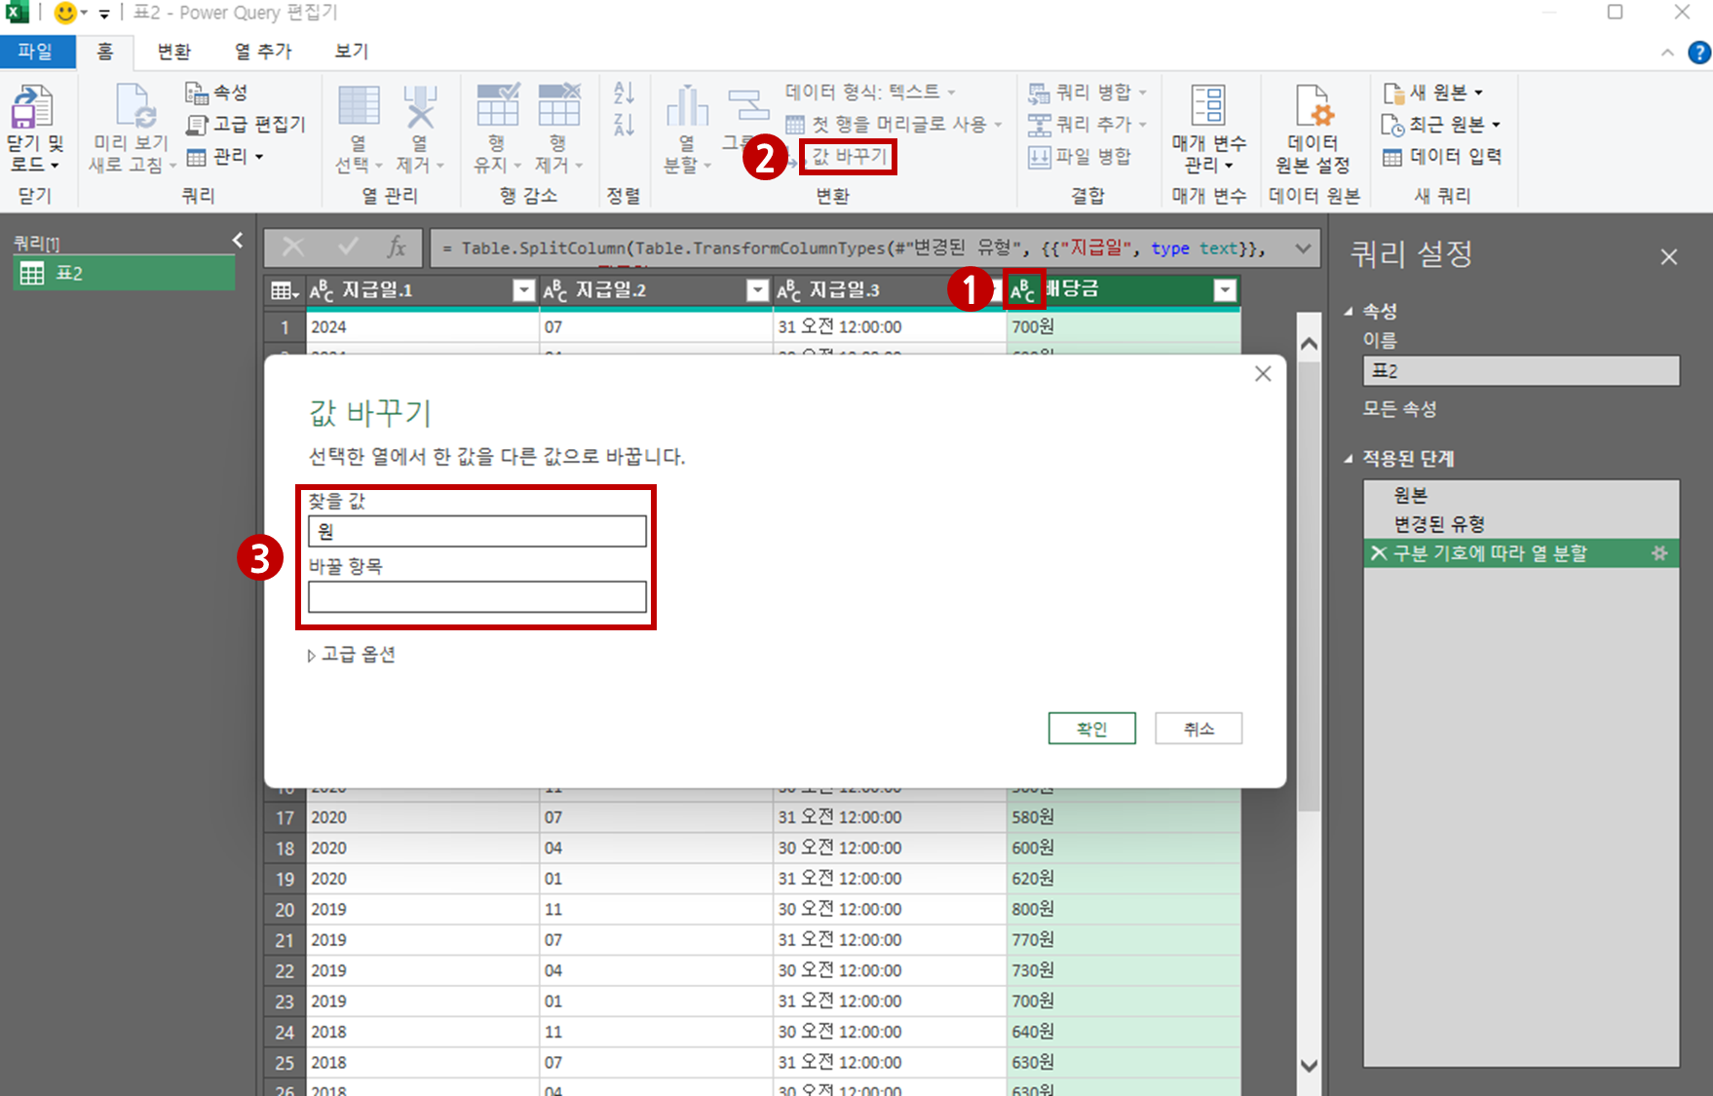Open the 데이터 형식: 텍스트 dropdown

coord(864,92)
